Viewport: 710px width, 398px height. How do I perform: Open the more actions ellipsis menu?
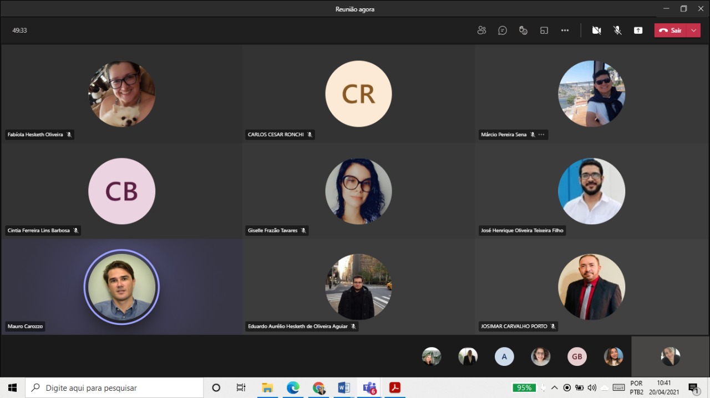[565, 30]
